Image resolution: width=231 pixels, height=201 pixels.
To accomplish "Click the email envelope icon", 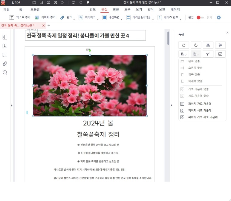I will click(48, 2).
